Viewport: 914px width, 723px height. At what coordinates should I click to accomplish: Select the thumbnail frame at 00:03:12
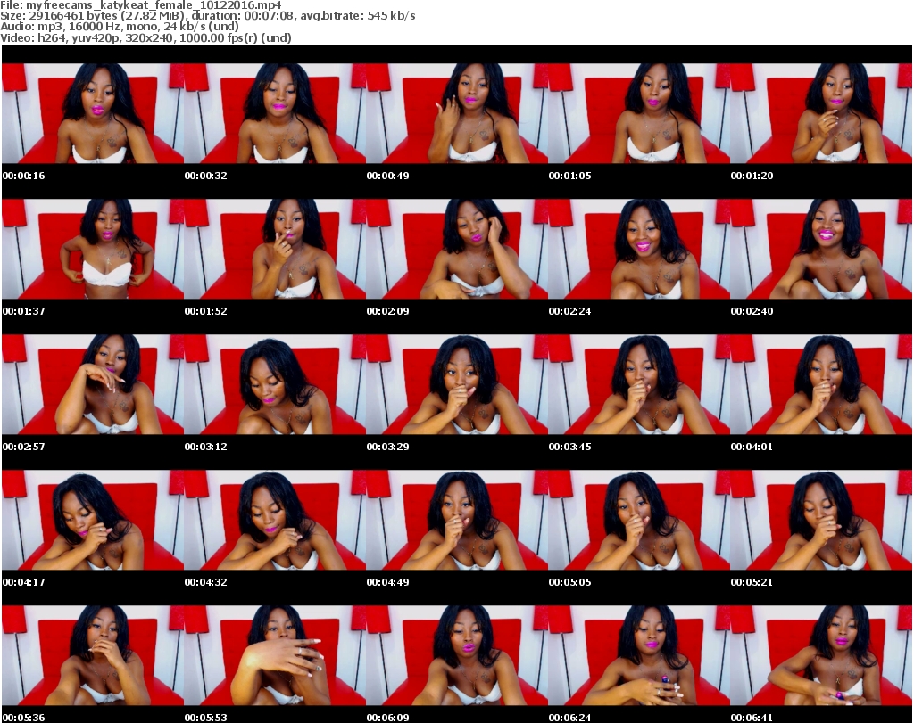point(275,384)
